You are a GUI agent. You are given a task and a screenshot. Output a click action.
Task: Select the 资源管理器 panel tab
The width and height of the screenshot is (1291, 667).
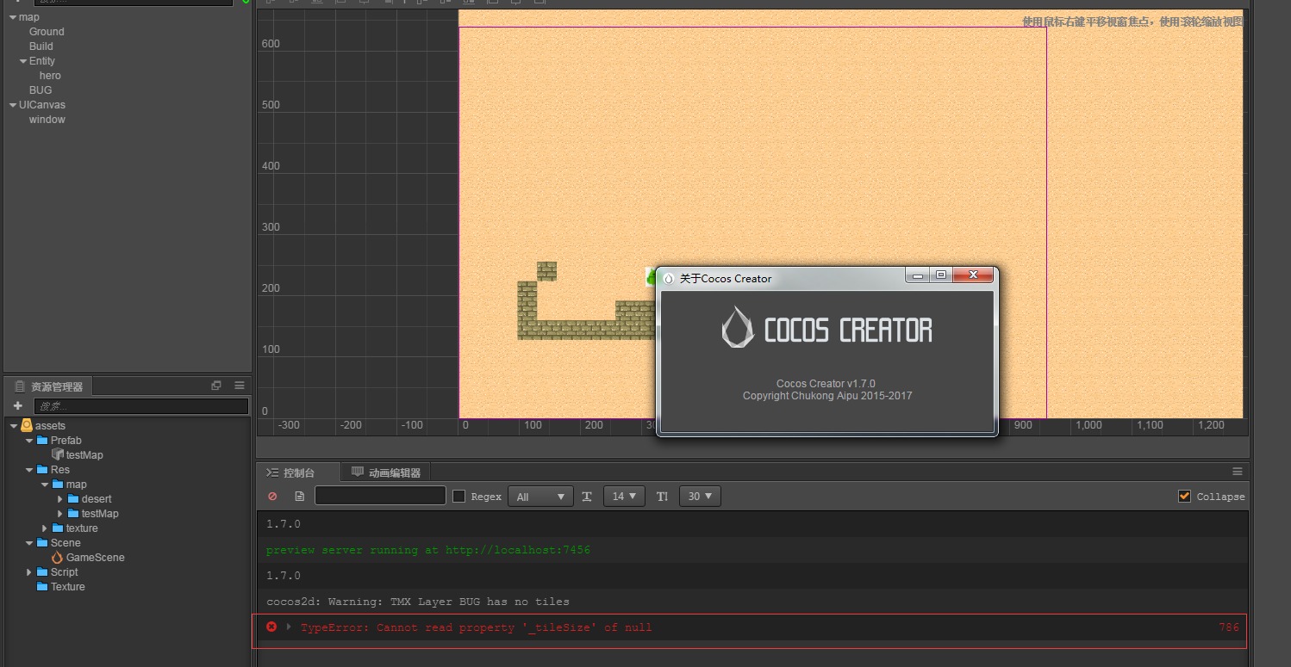click(x=49, y=386)
